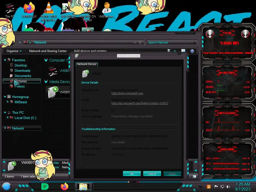Viewport: 256px width, 192px height.
Task: Collapse the Media Devices group header
Action: point(46,81)
